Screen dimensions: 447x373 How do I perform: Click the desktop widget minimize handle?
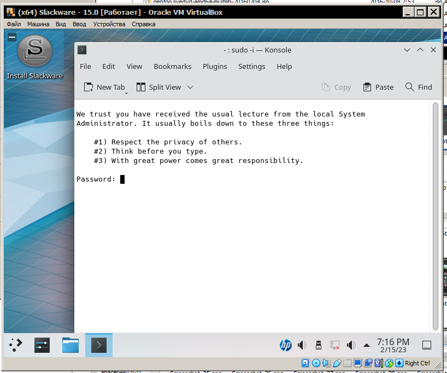(11, 37)
